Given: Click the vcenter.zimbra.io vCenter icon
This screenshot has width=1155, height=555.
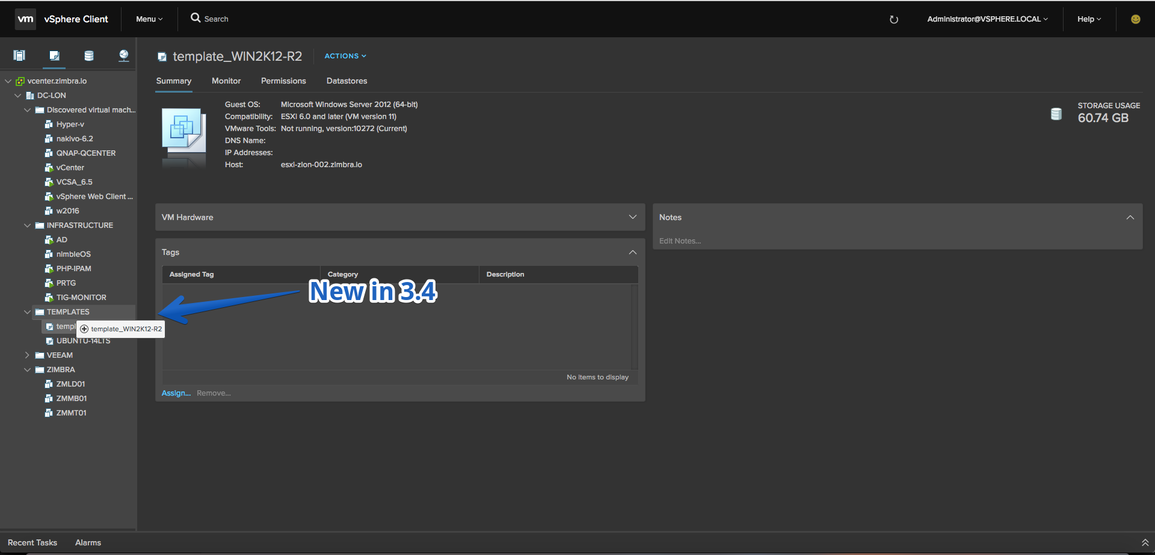Looking at the screenshot, I should point(20,81).
